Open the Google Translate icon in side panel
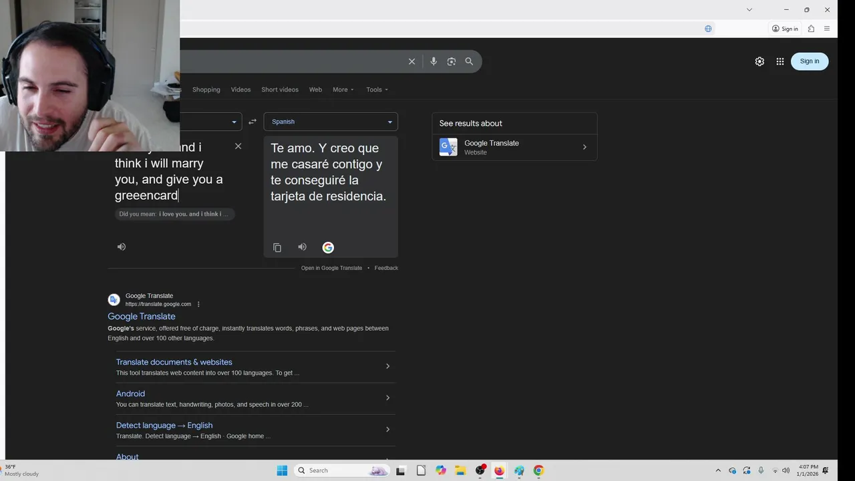 coord(448,147)
